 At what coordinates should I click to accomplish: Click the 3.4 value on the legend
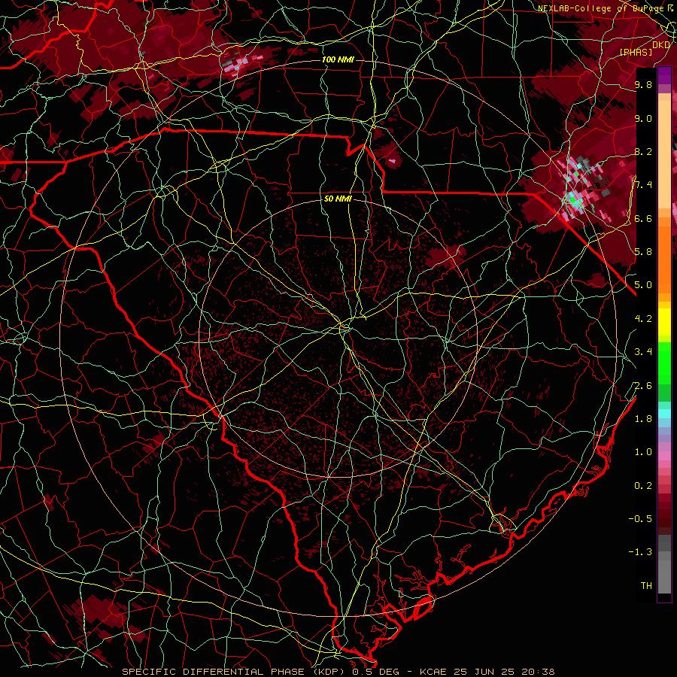(643, 352)
